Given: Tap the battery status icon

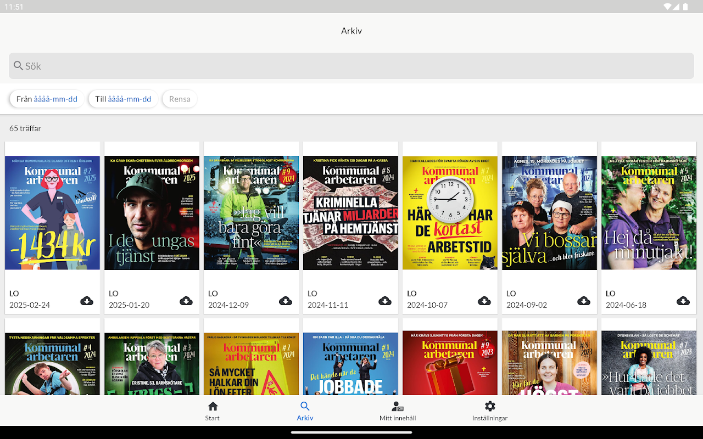Looking at the screenshot, I should click(685, 7).
